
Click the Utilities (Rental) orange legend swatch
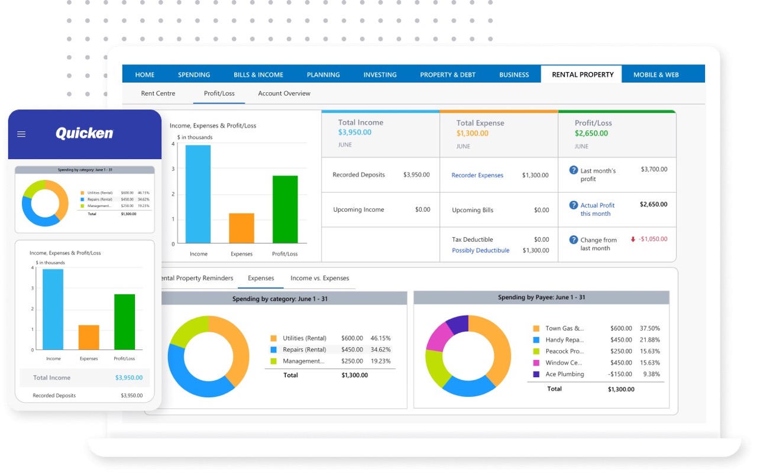[273, 338]
